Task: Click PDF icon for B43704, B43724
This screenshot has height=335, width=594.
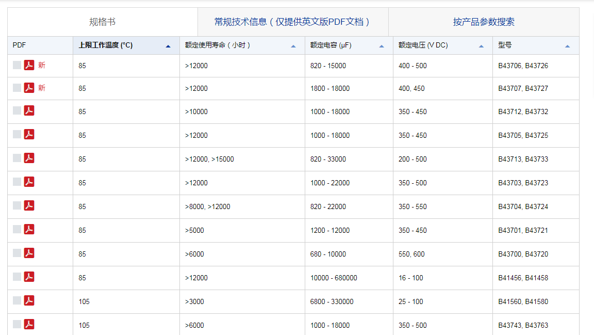Action: coord(29,205)
